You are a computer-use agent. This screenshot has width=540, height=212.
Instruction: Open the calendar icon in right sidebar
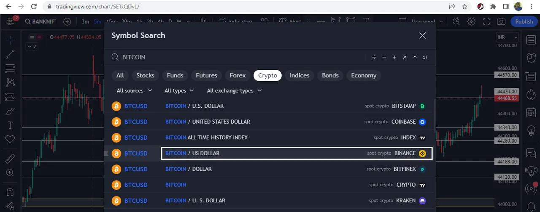pyautogui.click(x=530, y=112)
